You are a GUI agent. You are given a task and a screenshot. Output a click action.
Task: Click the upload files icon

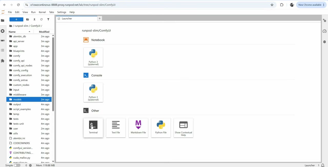[x=34, y=19]
